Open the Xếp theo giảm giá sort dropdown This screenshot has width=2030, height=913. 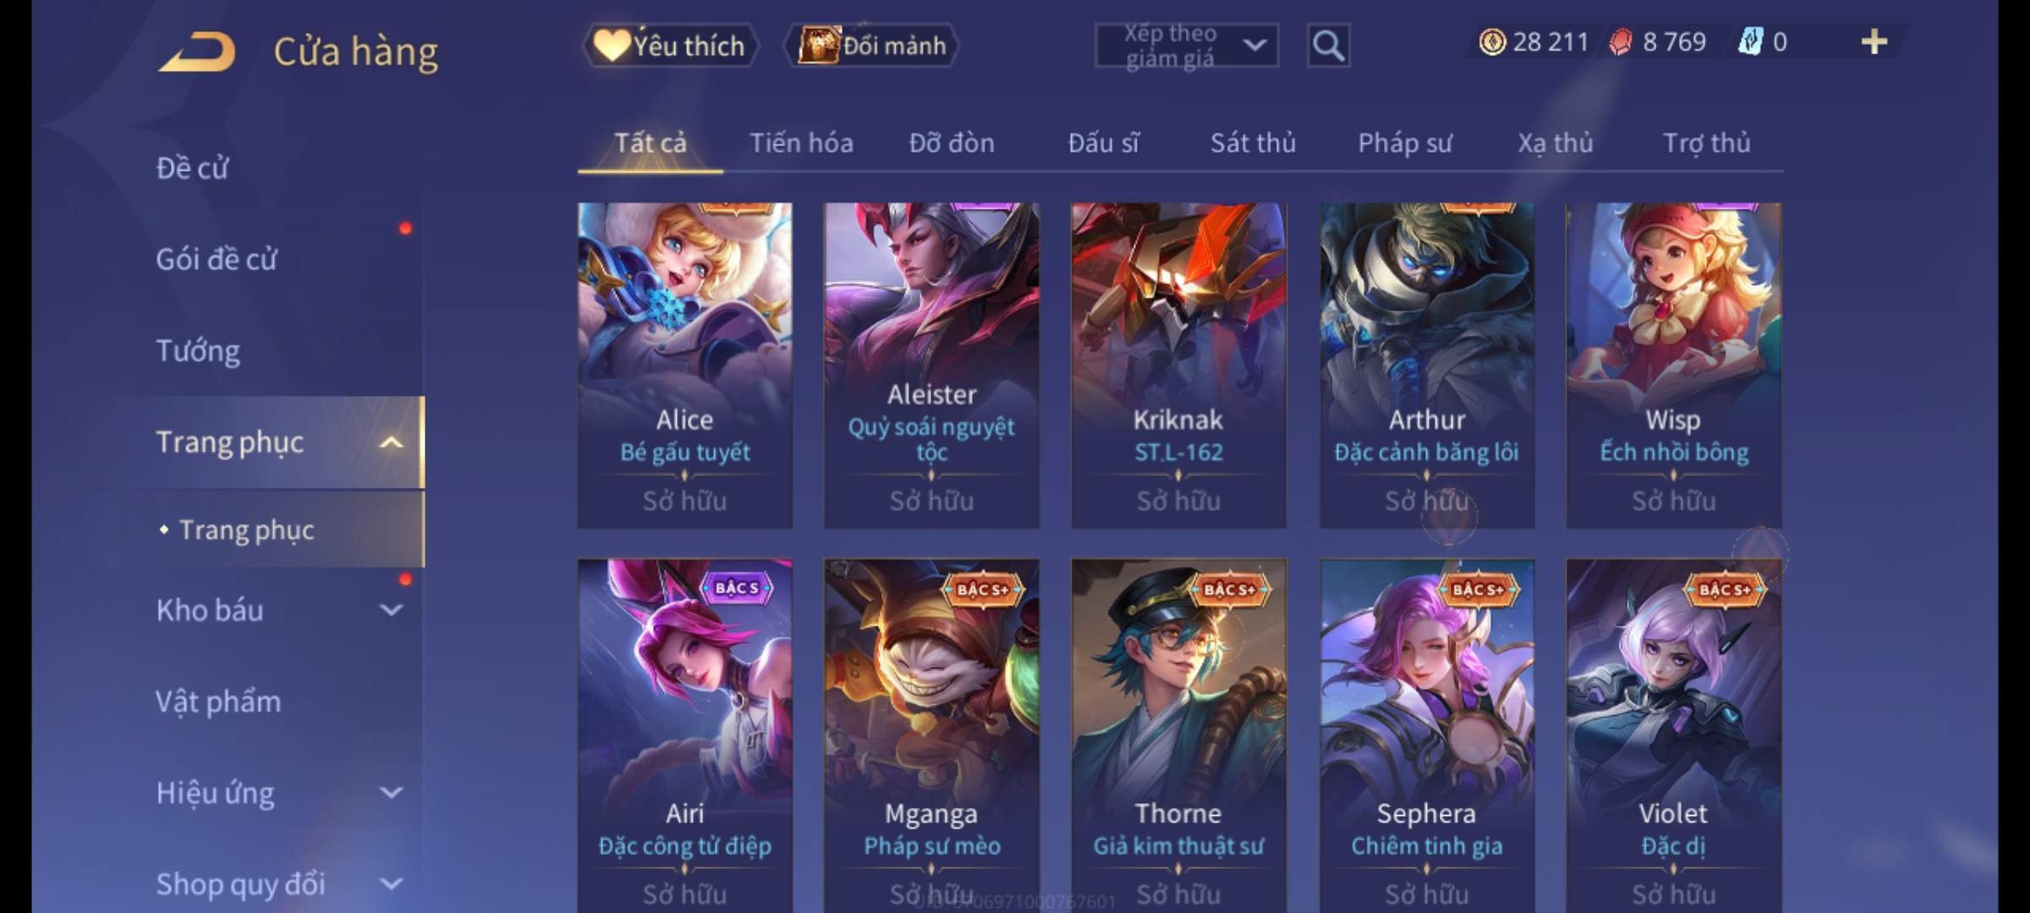point(1186,46)
